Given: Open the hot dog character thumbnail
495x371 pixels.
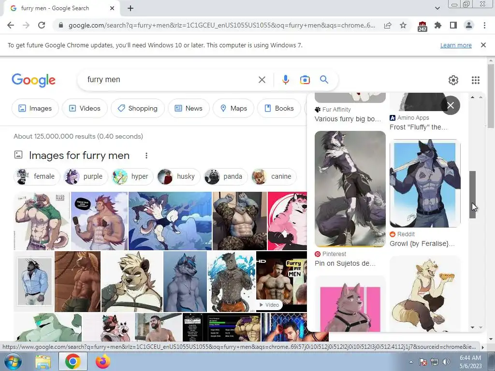Looking at the screenshot, I should 425,294.
